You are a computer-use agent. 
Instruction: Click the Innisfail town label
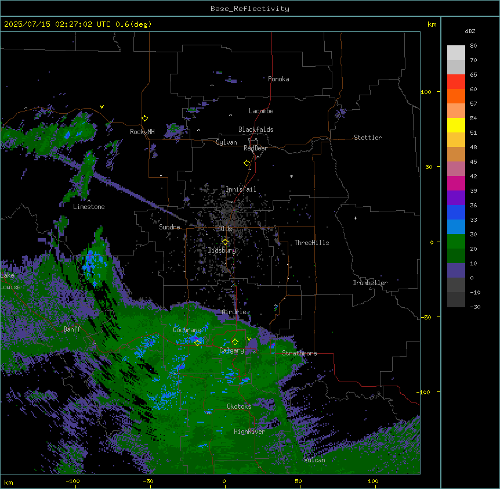pyautogui.click(x=241, y=189)
